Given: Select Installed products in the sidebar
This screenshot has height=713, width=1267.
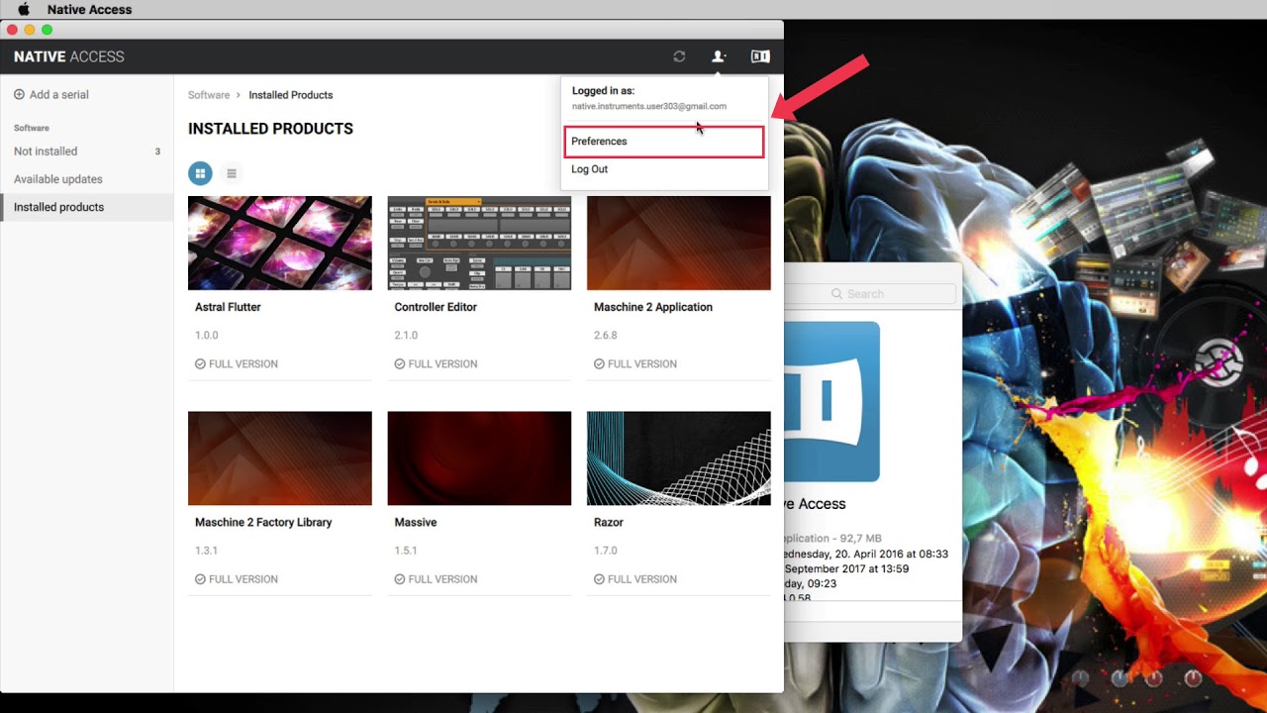Looking at the screenshot, I should tap(87, 207).
